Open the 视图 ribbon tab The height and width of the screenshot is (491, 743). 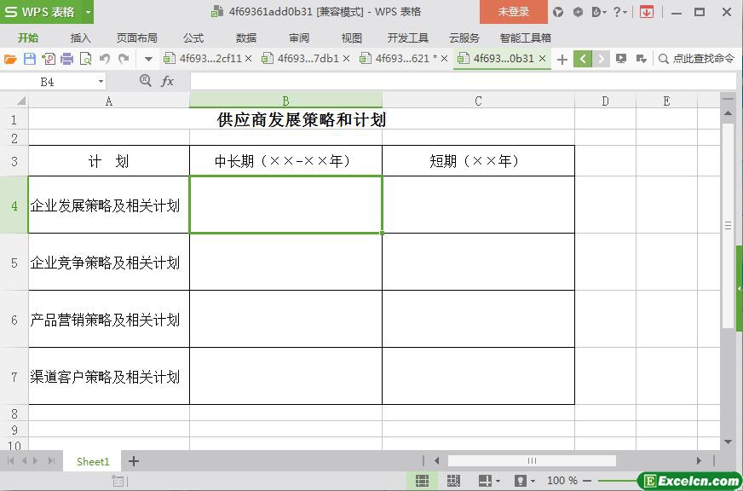pyautogui.click(x=352, y=38)
